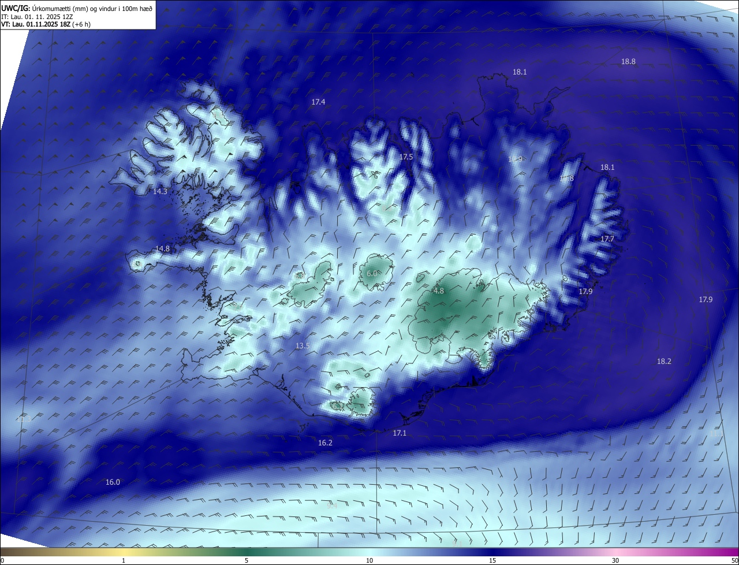
Task: Click the 18.2 value label
Action: 664,361
